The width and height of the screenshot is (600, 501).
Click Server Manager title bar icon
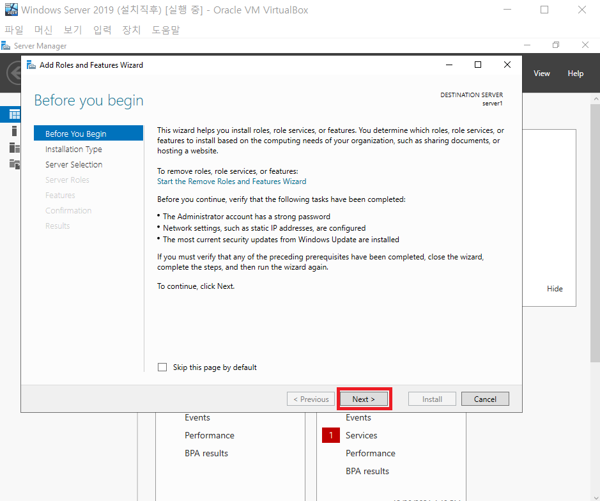(6, 46)
